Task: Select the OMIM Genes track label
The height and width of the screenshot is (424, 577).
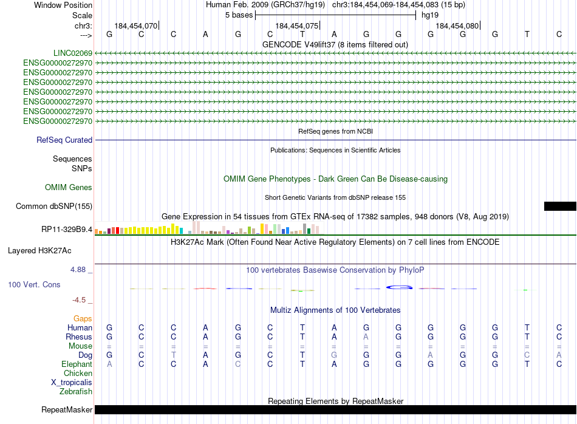Action: (x=68, y=187)
